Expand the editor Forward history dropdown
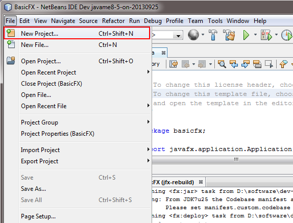 point(210,64)
